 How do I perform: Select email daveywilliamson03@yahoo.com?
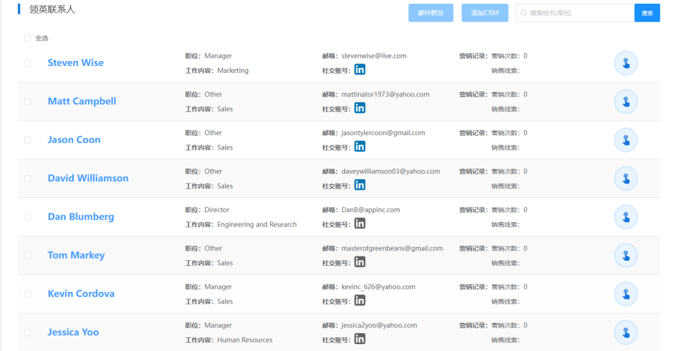(x=391, y=171)
